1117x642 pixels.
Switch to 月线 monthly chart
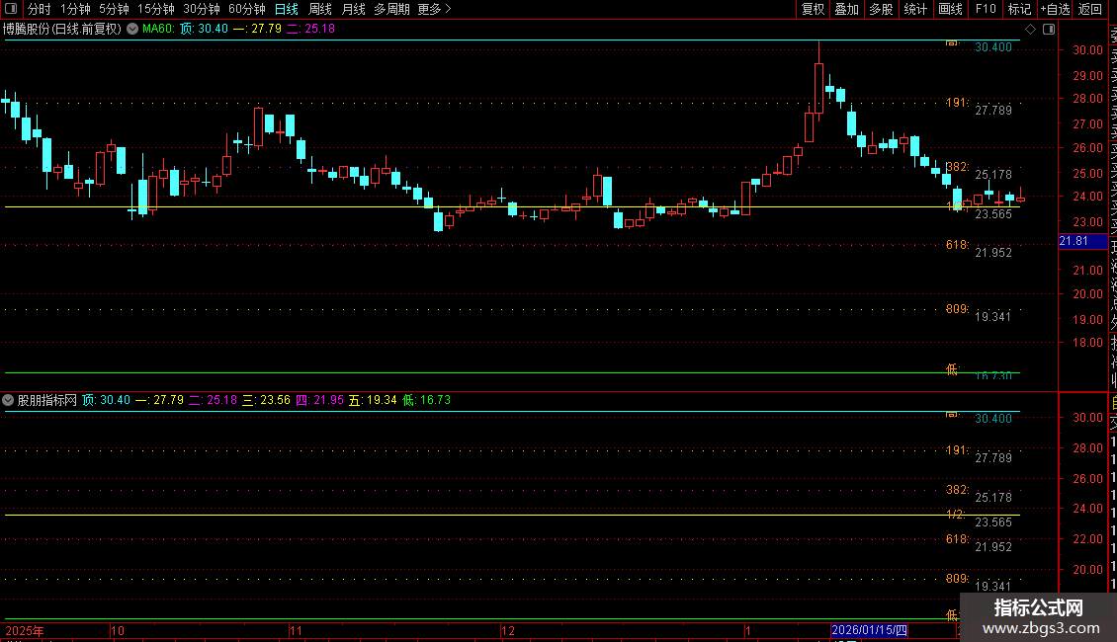click(353, 9)
